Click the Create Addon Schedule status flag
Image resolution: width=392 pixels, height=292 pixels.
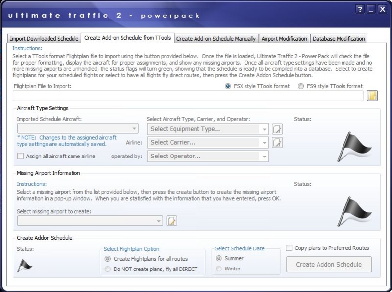[x=24, y=266]
